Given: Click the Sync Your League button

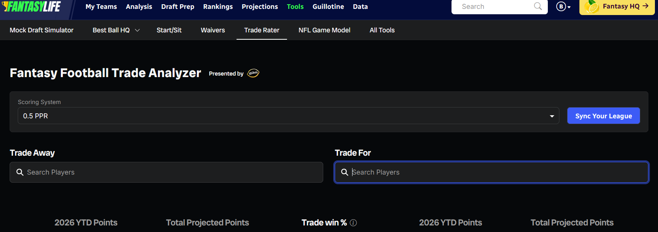Looking at the screenshot, I should [603, 116].
